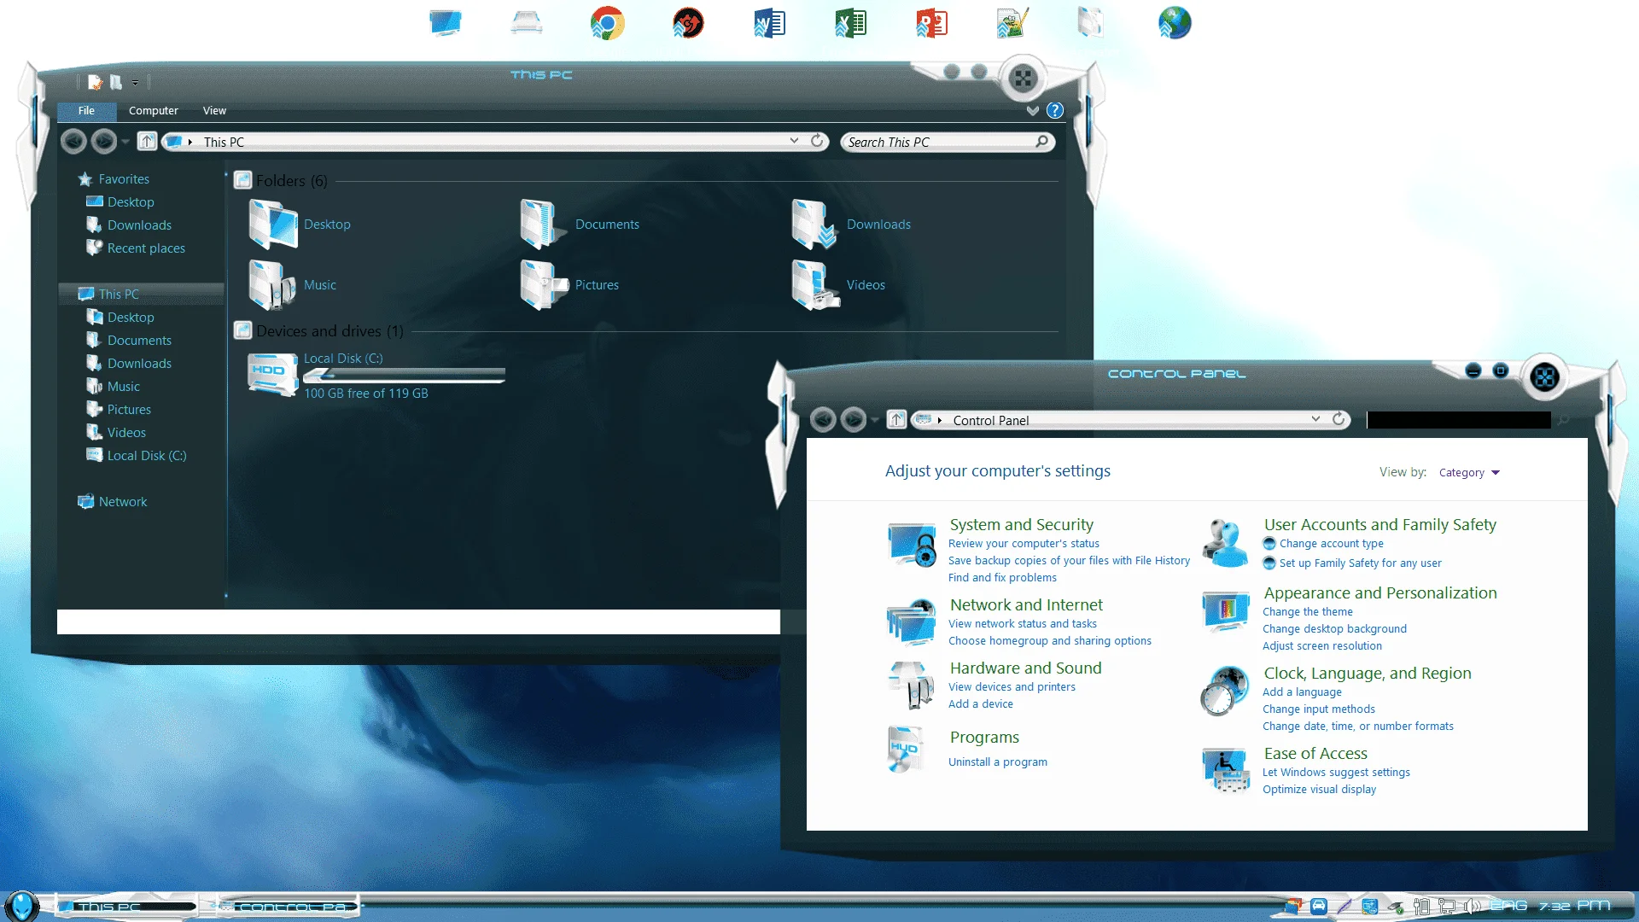Open the Videos folder icon
The image size is (1639, 922).
tap(815, 284)
